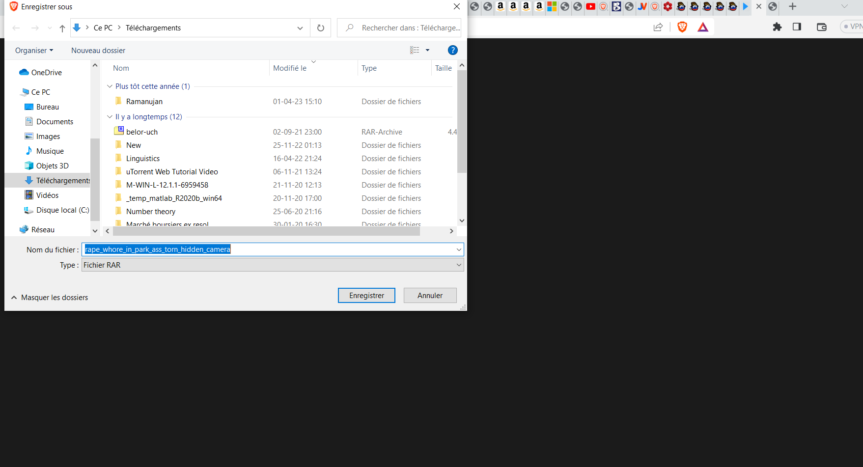
Task: Open the Brave Wallet icon
Action: [822, 27]
